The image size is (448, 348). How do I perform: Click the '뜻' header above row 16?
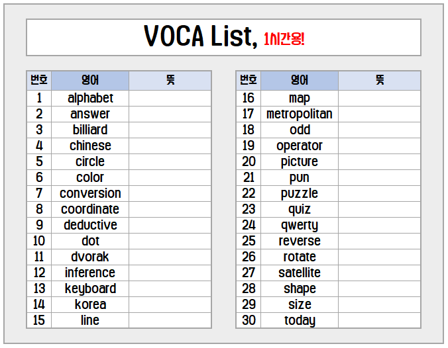coord(380,81)
